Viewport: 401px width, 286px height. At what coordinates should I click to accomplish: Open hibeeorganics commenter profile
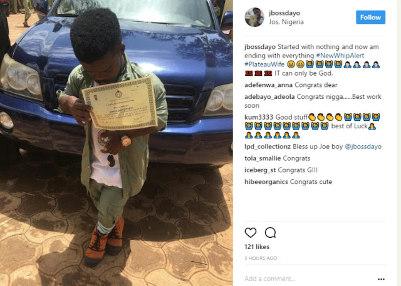[266, 182]
